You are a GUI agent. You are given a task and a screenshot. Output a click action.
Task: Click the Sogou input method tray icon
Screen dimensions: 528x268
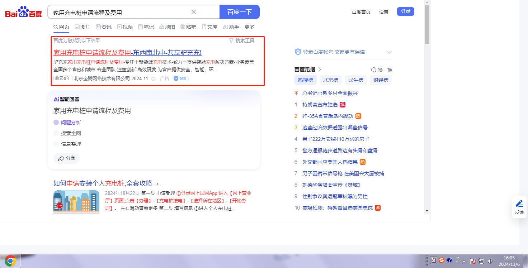click(x=442, y=260)
